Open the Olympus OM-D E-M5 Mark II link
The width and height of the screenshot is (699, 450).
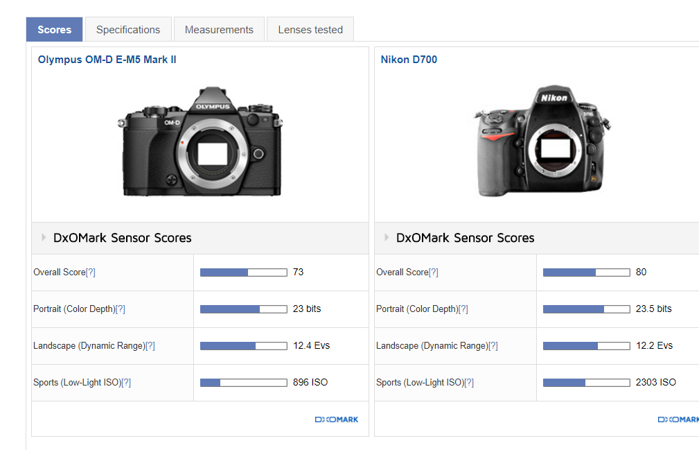[107, 60]
